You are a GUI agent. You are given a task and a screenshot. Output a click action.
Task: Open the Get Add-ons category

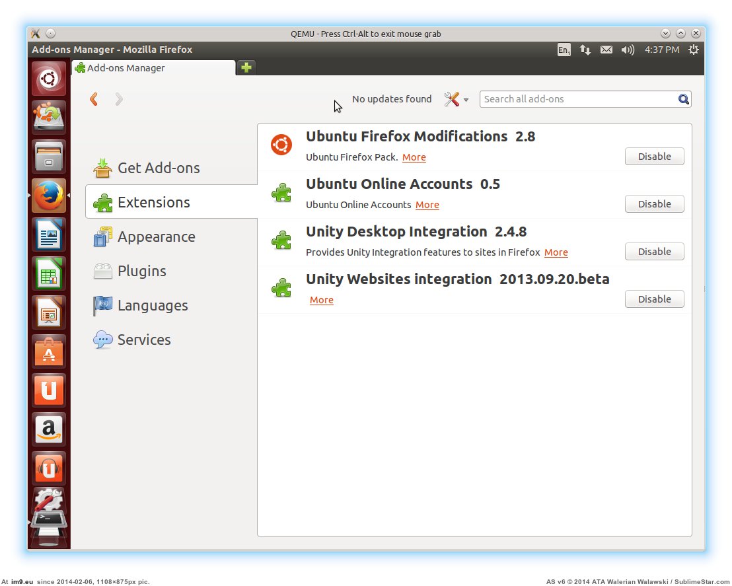tap(158, 168)
